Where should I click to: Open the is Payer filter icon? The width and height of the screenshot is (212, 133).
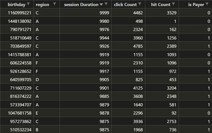[207, 4]
